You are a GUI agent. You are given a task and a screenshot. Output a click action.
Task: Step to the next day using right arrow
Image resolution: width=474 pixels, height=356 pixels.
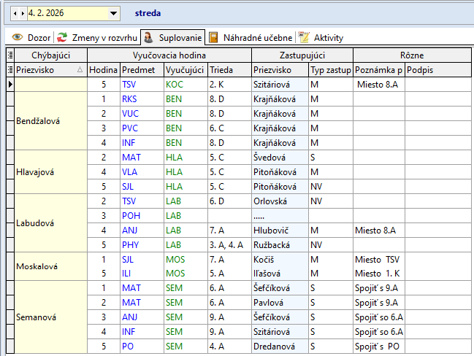[x=23, y=13]
